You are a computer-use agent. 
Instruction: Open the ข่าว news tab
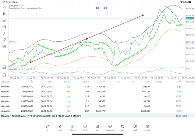[x=97, y=128]
